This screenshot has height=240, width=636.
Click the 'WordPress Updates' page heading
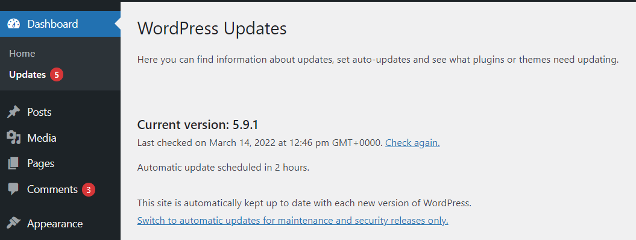point(212,29)
